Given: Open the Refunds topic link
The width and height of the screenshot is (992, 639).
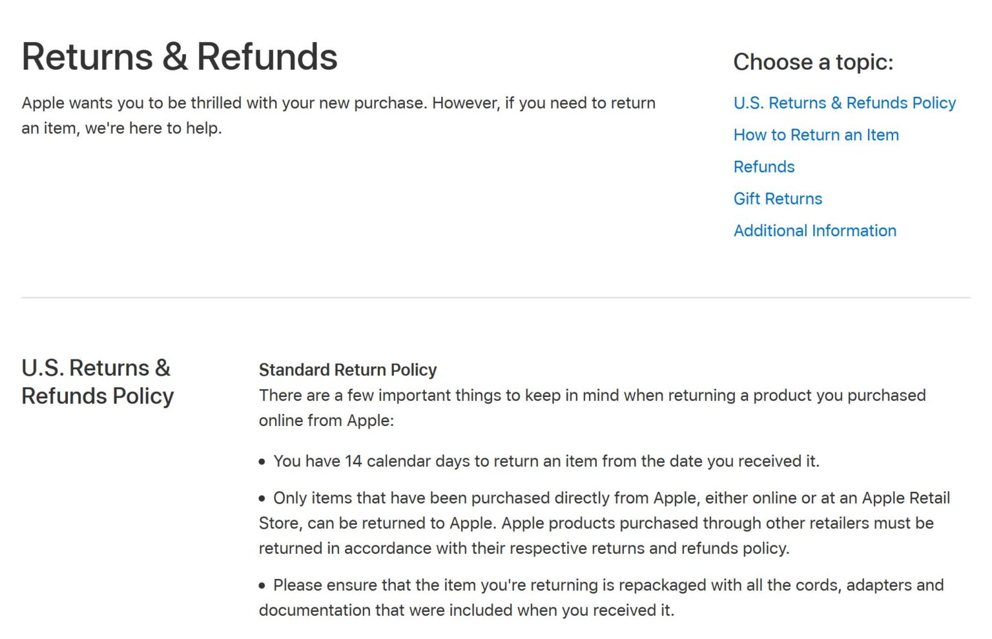Looking at the screenshot, I should tap(764, 167).
